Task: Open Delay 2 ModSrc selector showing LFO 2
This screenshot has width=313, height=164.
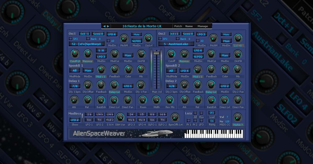Action: coord(225,86)
